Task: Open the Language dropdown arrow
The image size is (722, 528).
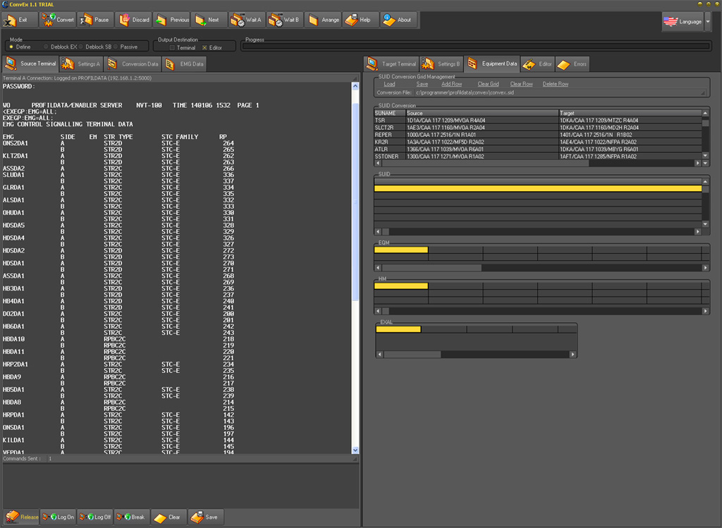Action: 708,21
